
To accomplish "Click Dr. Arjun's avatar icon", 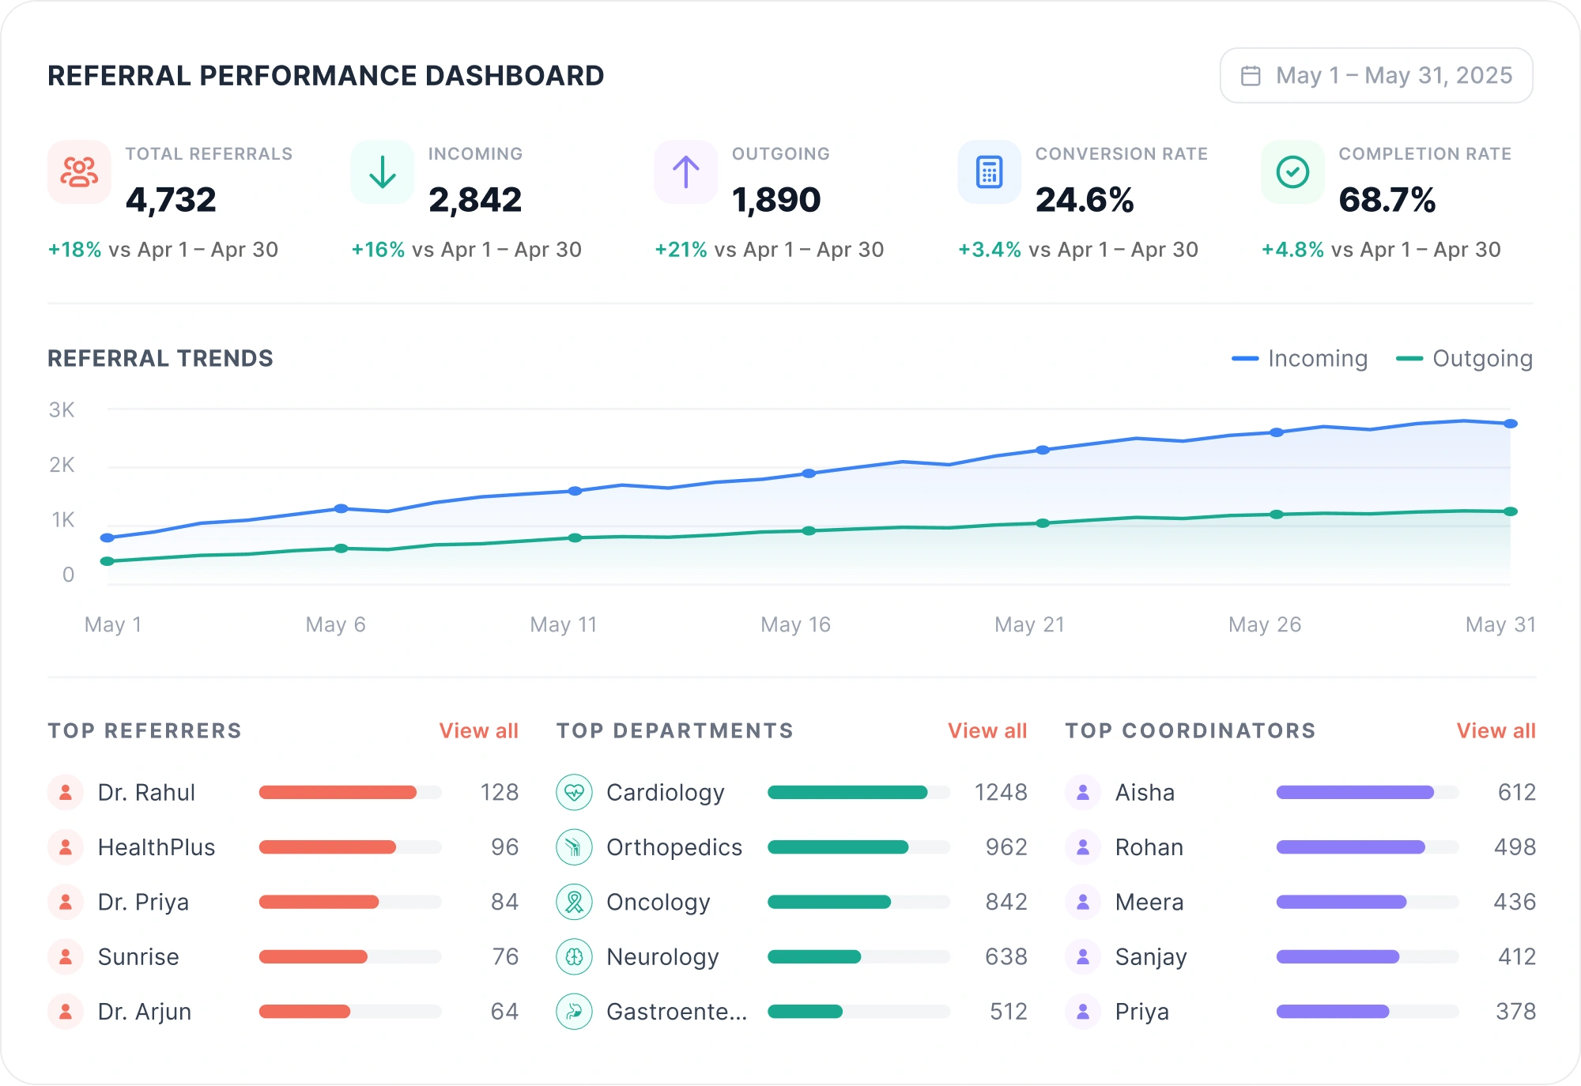I will (66, 1012).
